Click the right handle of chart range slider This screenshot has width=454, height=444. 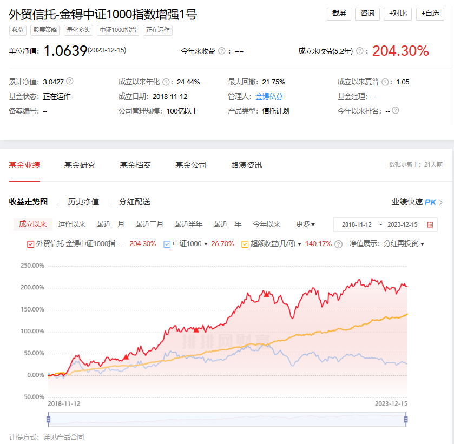(x=406, y=419)
